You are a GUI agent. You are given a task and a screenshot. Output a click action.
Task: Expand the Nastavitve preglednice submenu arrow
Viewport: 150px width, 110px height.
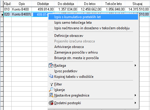[x=135, y=95]
